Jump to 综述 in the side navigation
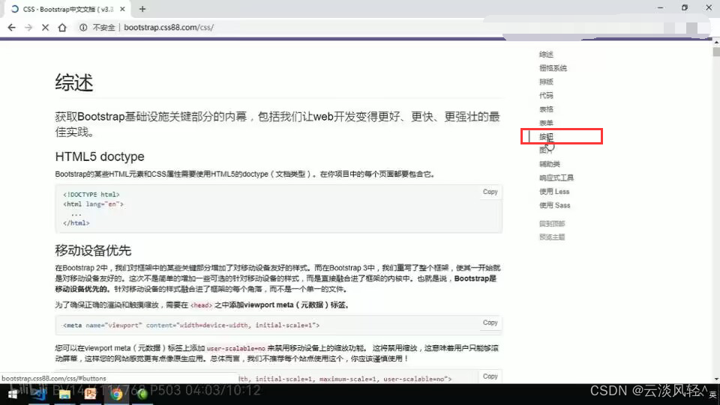The width and height of the screenshot is (720, 405). (546, 54)
